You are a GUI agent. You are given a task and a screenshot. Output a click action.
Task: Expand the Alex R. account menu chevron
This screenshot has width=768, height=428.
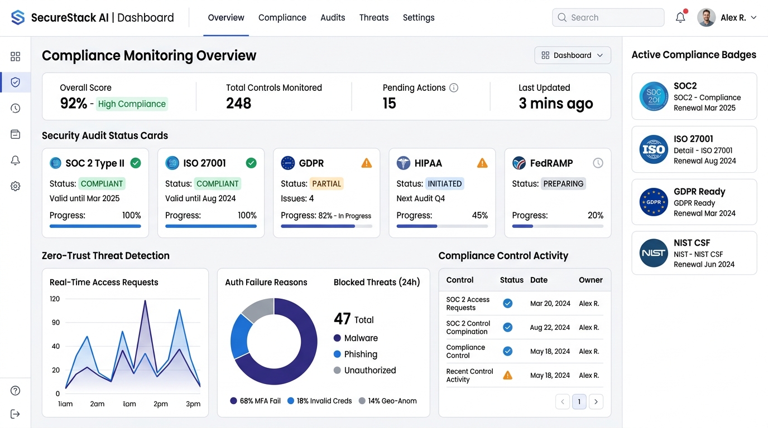click(x=753, y=17)
